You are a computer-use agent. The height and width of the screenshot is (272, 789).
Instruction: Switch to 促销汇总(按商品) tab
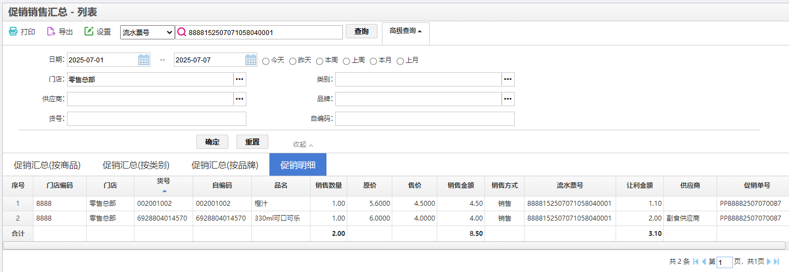[47, 165]
